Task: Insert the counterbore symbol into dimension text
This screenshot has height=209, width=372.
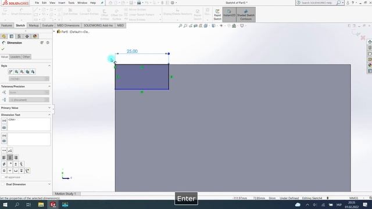Action: pyautogui.click(x=16, y=171)
